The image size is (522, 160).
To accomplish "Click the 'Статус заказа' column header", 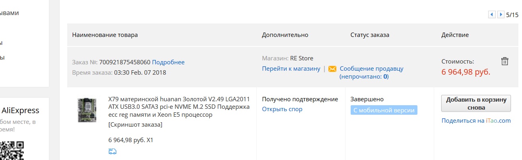I will [370, 35].
